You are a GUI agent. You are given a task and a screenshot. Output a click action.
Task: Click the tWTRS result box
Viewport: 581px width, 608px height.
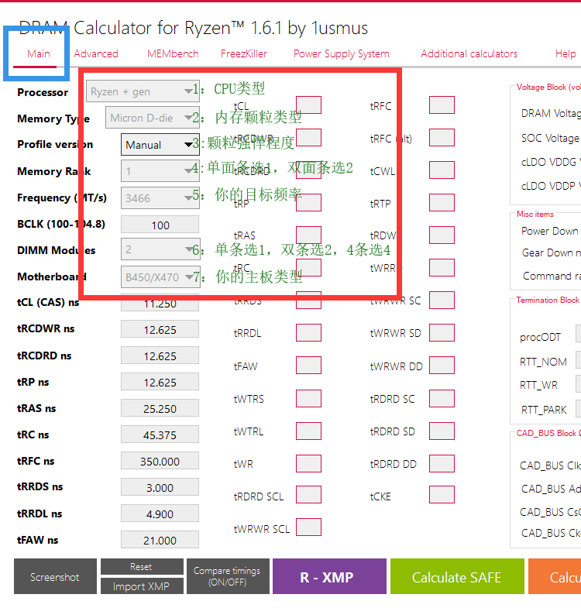point(308,398)
